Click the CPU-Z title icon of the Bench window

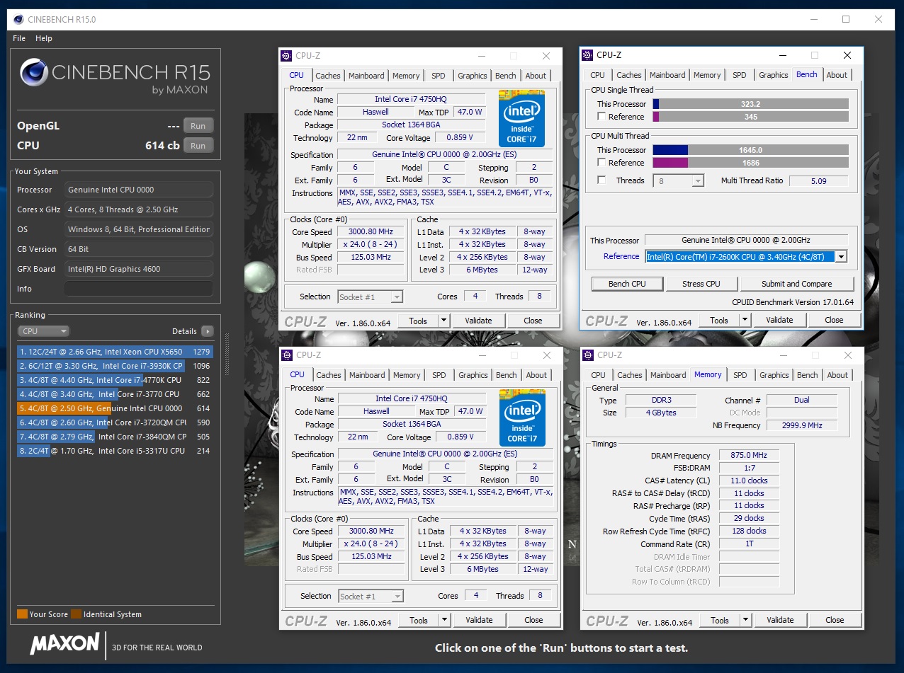[587, 55]
